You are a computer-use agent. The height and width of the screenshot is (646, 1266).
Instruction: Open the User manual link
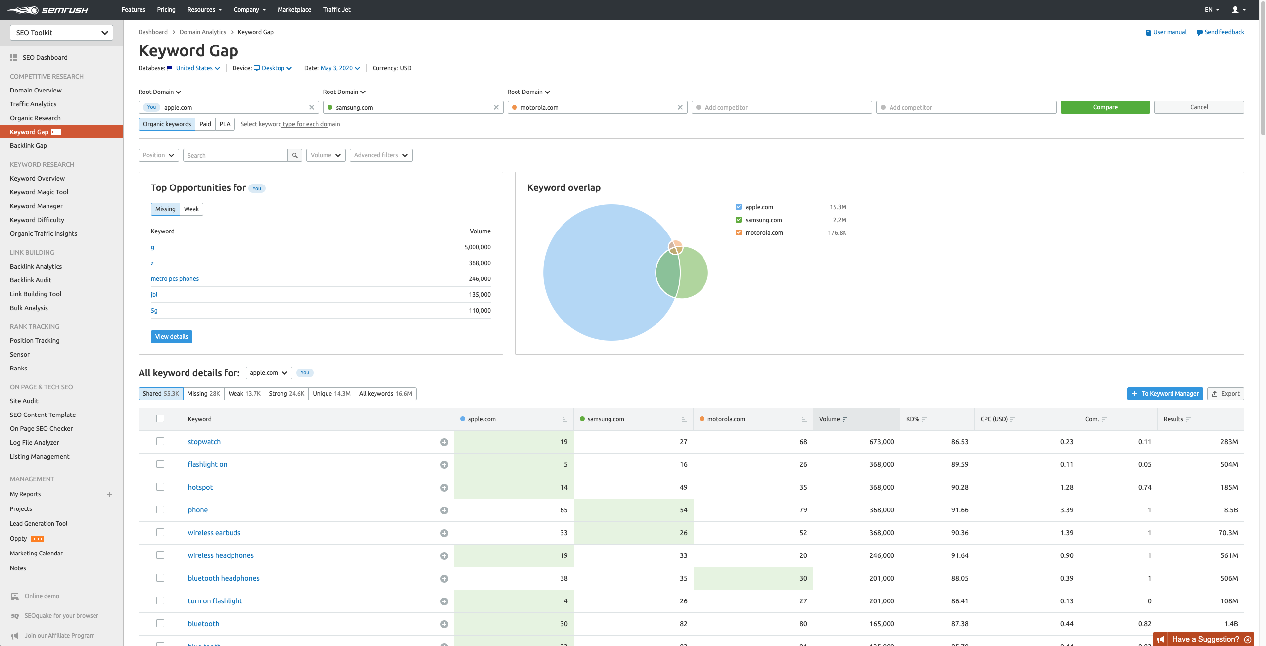(1166, 32)
